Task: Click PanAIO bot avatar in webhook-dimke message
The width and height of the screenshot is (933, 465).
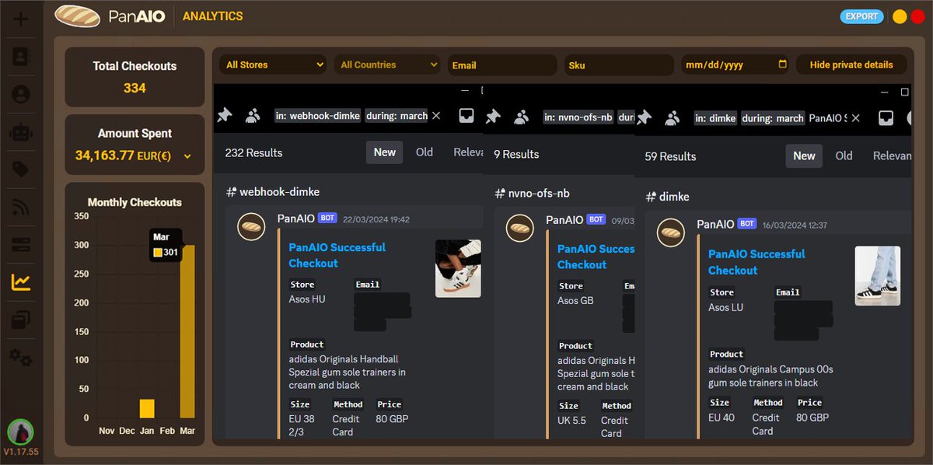Action: [x=252, y=226]
